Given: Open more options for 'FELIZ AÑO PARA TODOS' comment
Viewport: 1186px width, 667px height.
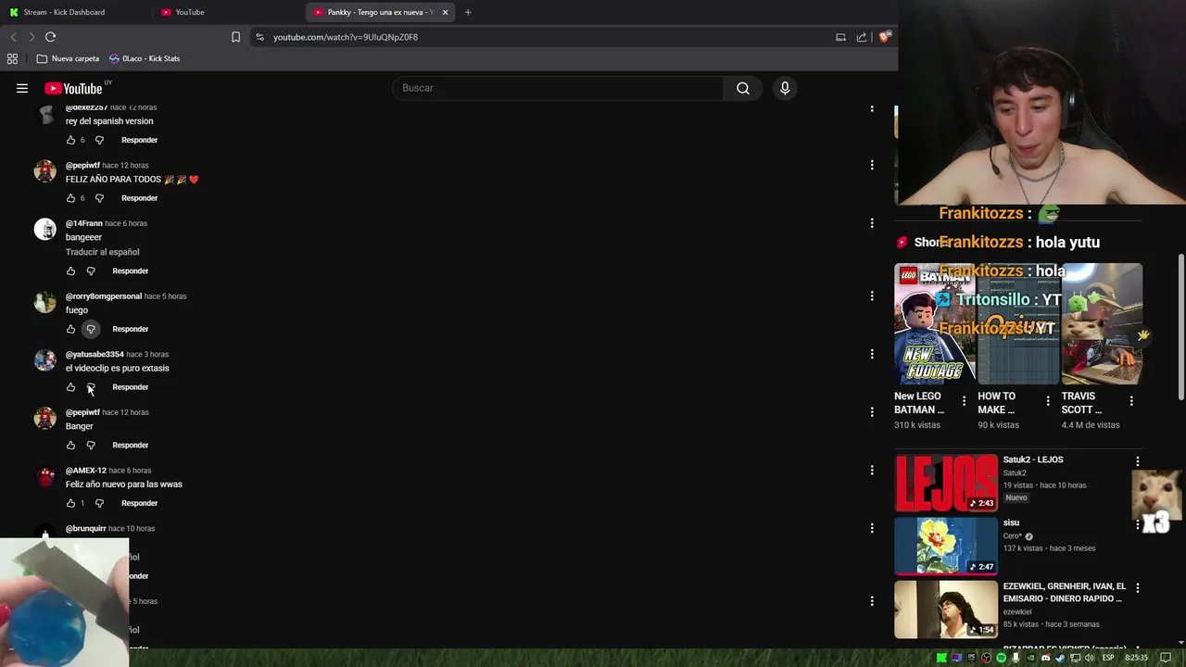Looking at the screenshot, I should tap(872, 165).
